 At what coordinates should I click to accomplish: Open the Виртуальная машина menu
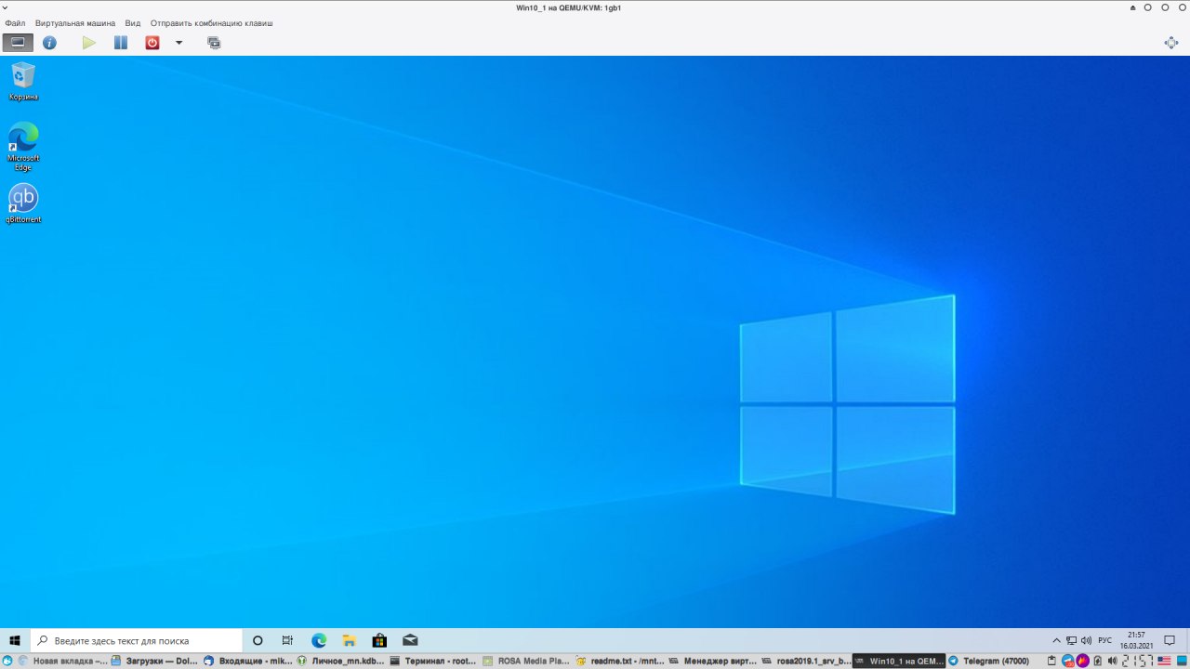click(75, 22)
